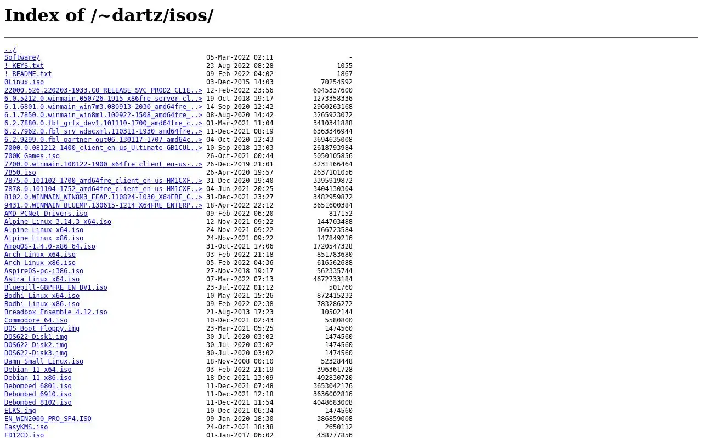Click the 8102.0.WINMAIN_WIN8M3_EEAP link

click(103, 197)
